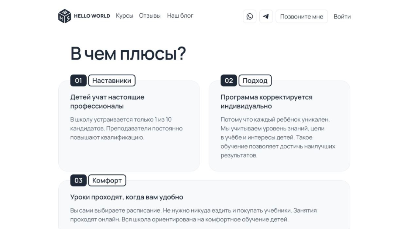Select the 01 number badge
This screenshot has width=417, height=229.
click(x=78, y=81)
